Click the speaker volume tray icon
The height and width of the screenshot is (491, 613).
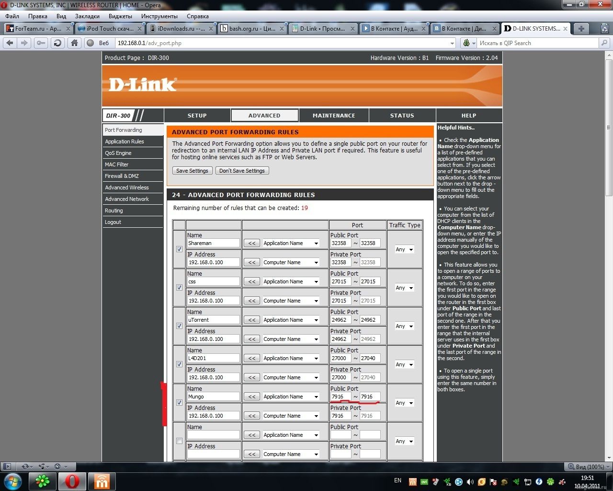click(x=470, y=481)
